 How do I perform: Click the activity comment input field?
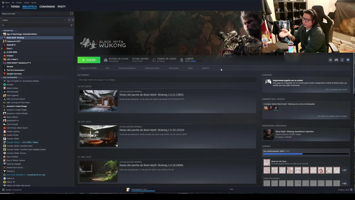(167, 80)
